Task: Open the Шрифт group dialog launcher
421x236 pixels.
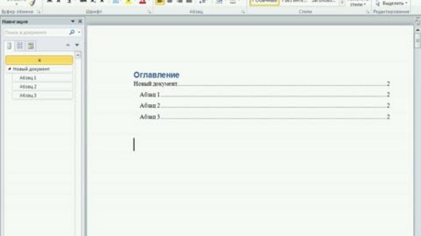Action: [x=149, y=12]
